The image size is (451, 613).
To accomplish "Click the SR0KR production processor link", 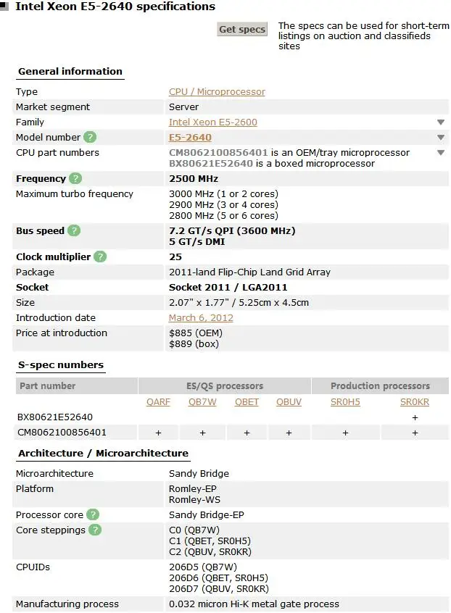I will [415, 402].
